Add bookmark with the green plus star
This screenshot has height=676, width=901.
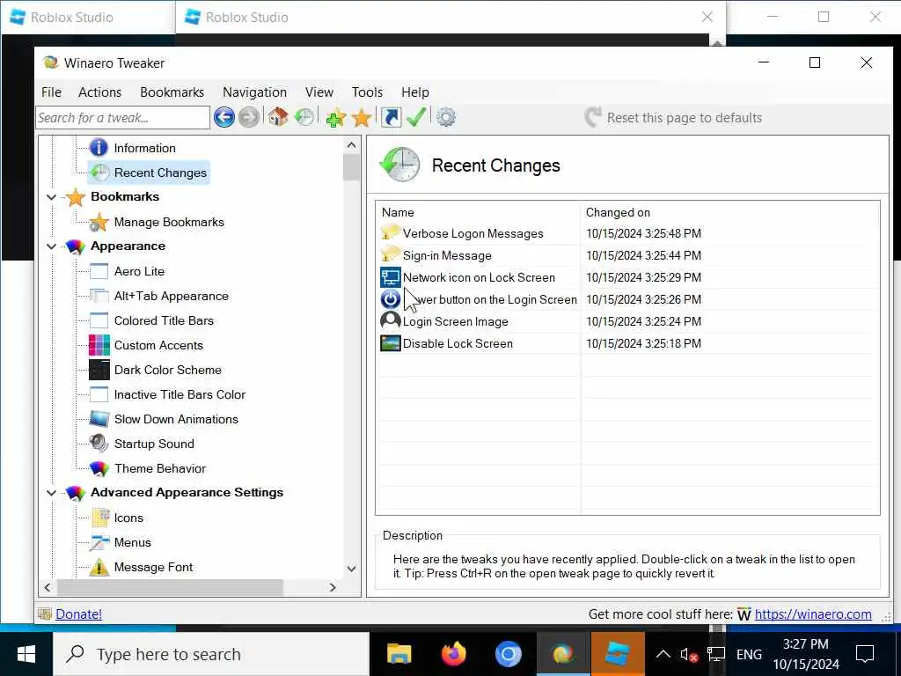point(336,117)
